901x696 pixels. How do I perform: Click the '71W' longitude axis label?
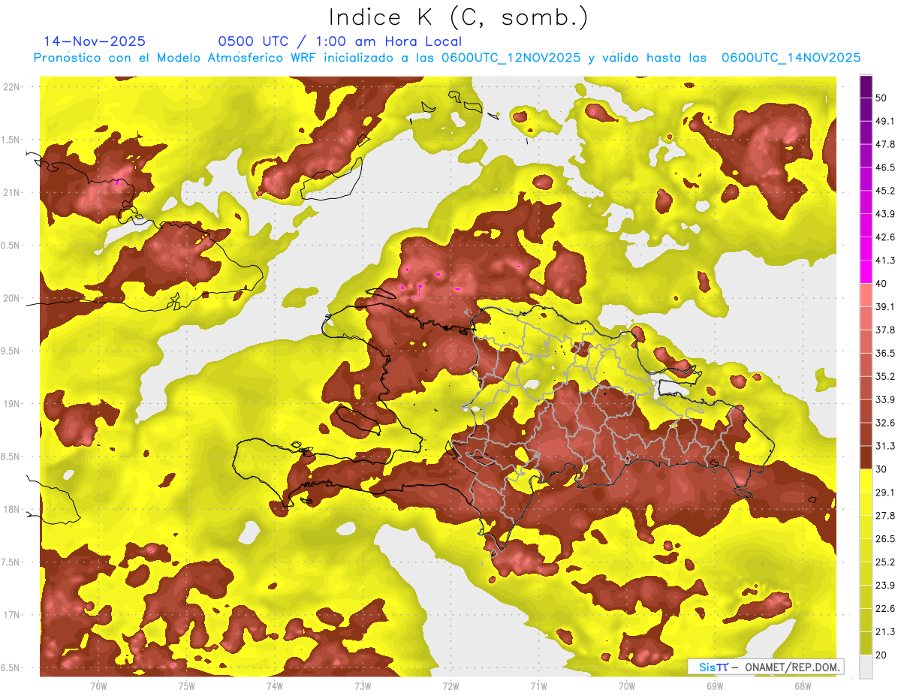[538, 685]
